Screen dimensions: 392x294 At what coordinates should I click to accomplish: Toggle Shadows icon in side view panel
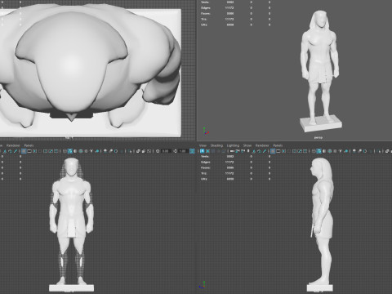(346, 151)
